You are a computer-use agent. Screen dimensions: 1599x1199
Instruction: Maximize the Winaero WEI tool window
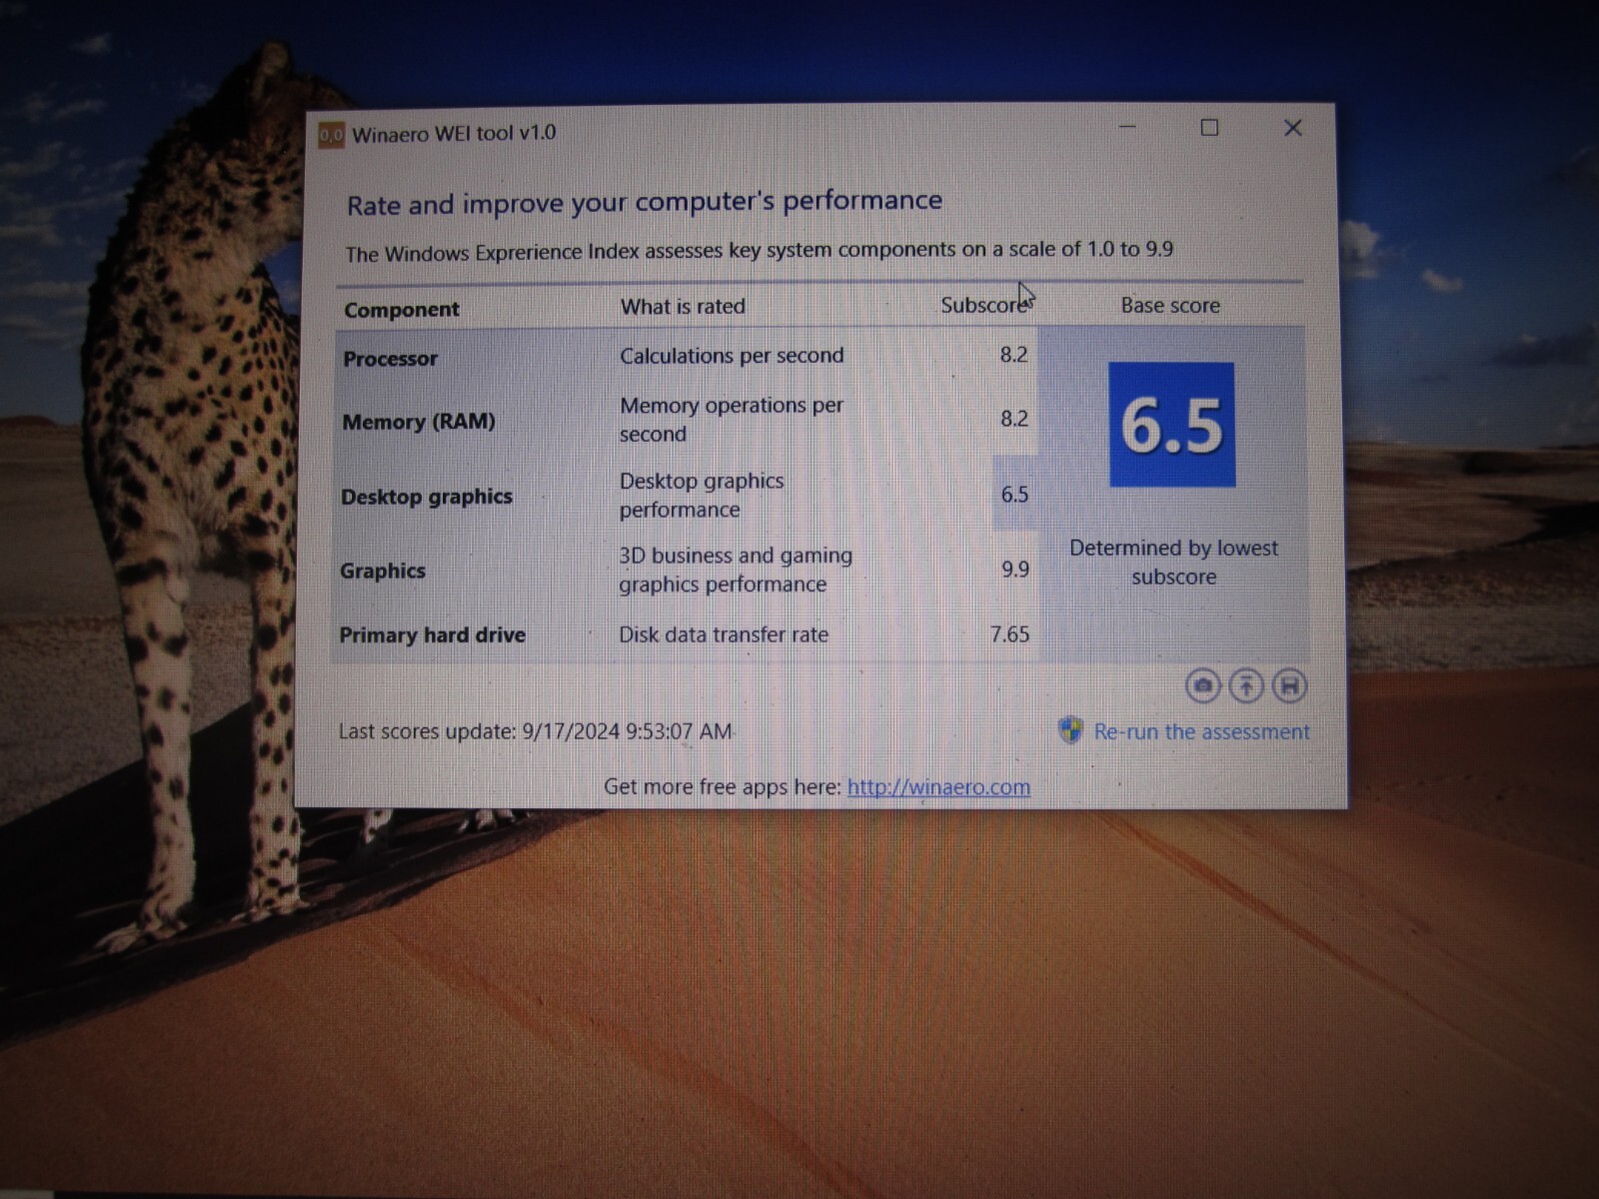pos(1209,128)
